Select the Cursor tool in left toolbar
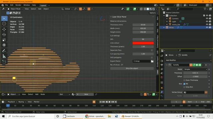This screenshot has height=119, width=213. coord(4,23)
